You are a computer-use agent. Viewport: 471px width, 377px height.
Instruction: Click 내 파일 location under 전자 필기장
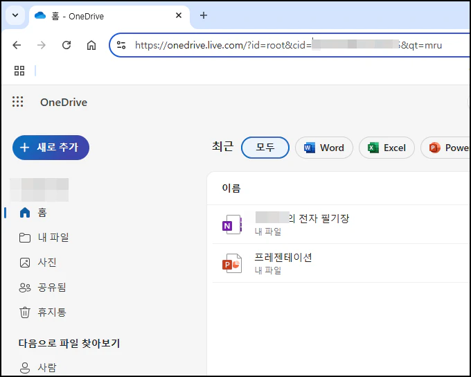[268, 231]
